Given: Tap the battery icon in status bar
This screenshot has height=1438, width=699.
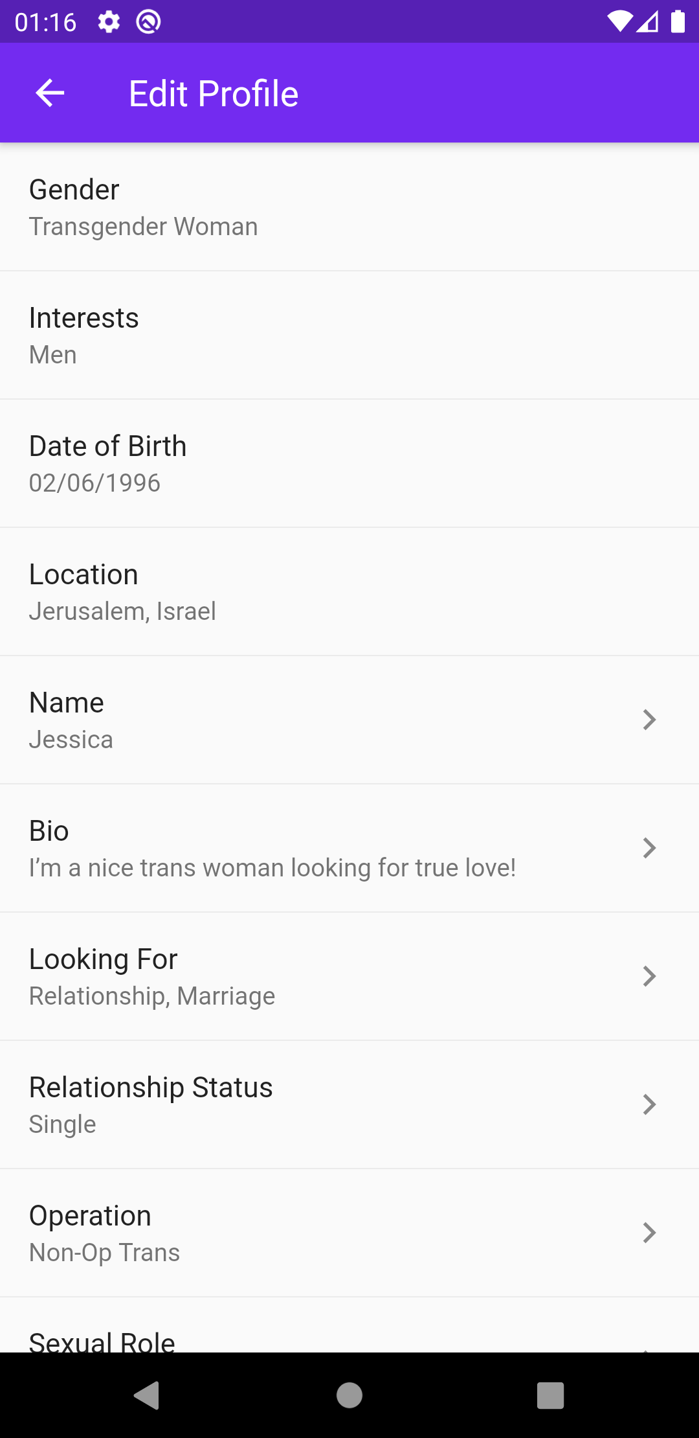Looking at the screenshot, I should pos(678,21).
